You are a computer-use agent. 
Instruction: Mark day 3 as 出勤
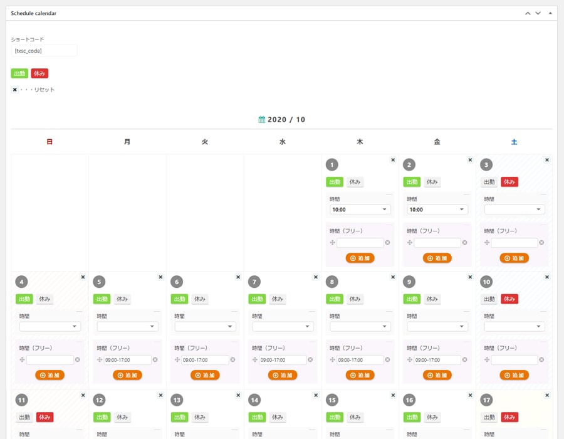pos(489,182)
